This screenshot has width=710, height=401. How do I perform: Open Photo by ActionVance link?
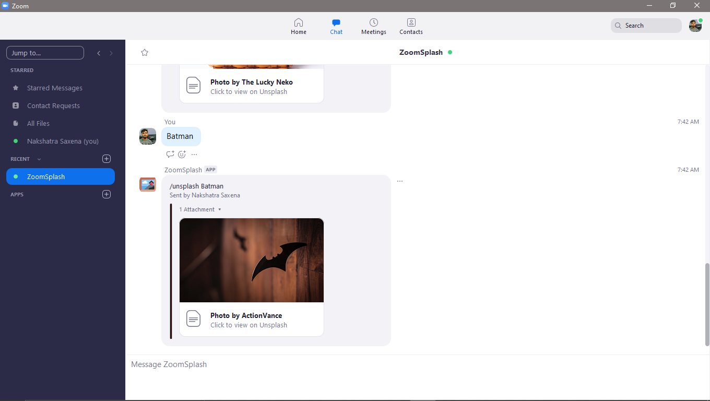click(x=246, y=315)
